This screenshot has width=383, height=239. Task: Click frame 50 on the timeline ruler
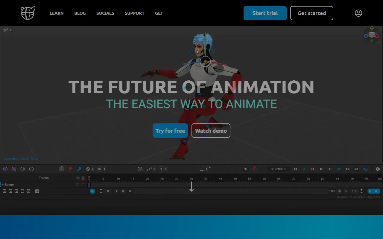tap(235, 179)
